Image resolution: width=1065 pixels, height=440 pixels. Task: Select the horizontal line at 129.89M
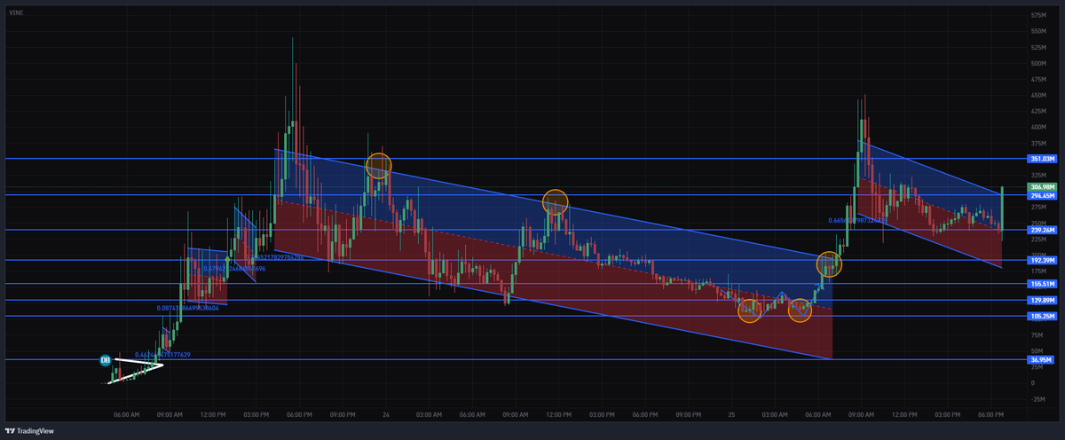[x=515, y=300]
